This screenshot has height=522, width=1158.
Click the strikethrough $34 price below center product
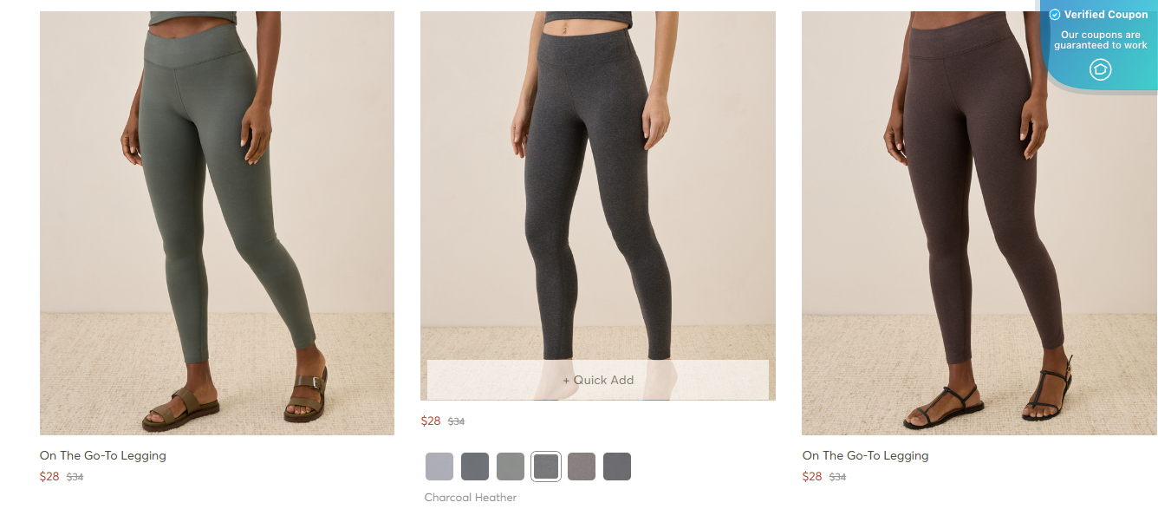tap(457, 421)
